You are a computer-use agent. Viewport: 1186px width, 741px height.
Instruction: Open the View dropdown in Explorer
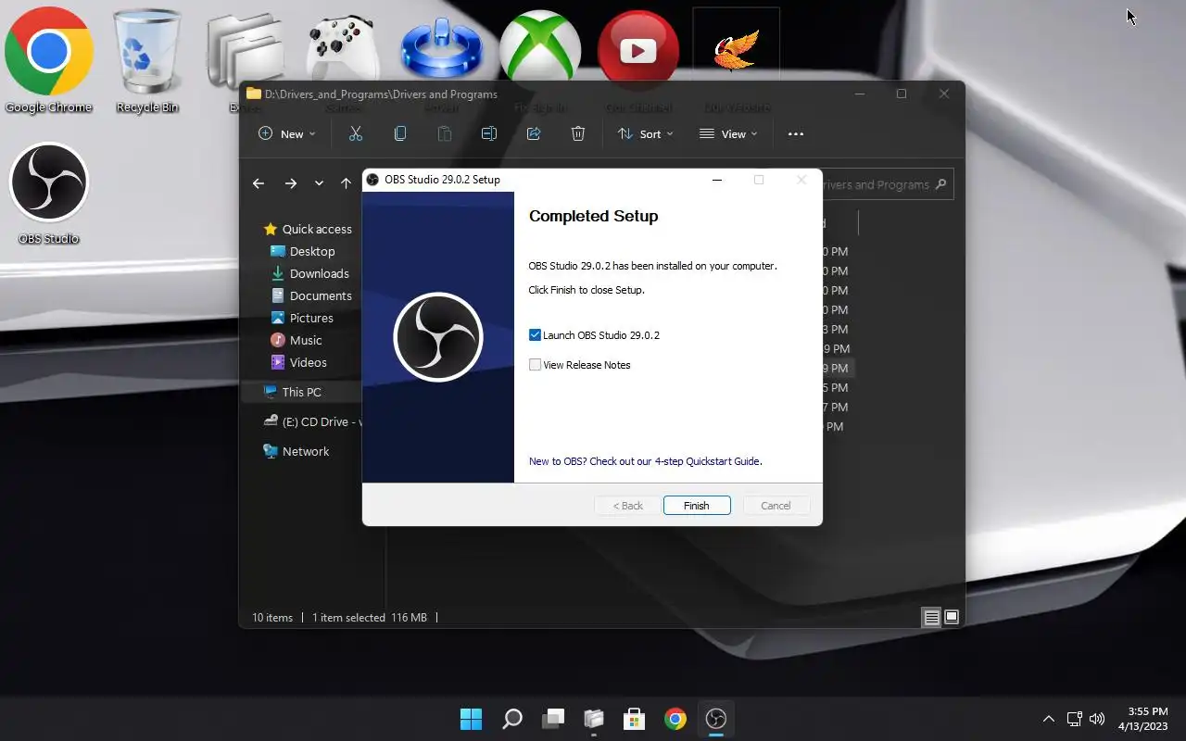(x=729, y=134)
